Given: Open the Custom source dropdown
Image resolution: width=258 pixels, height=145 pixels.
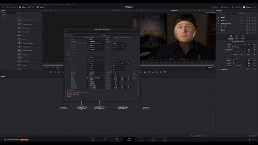Looking at the screenshot, I should [x=119, y=62].
